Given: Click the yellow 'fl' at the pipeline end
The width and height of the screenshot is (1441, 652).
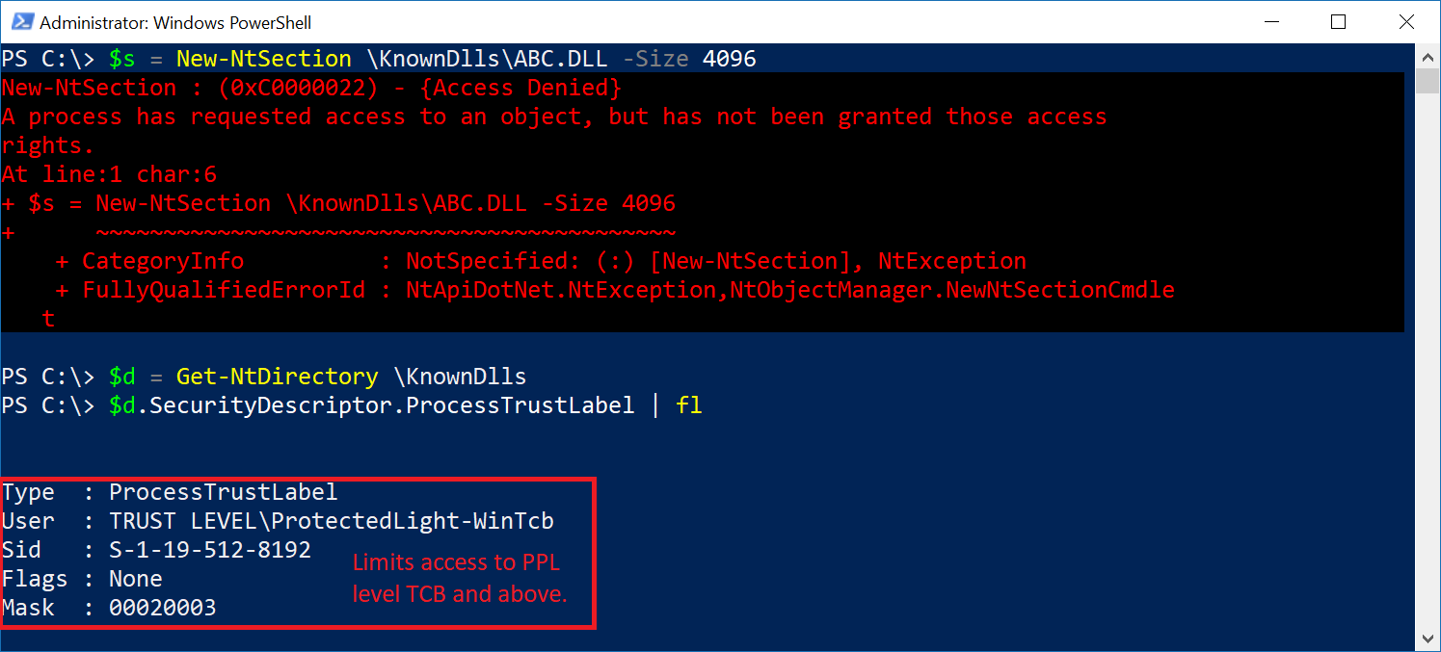Looking at the screenshot, I should [688, 405].
